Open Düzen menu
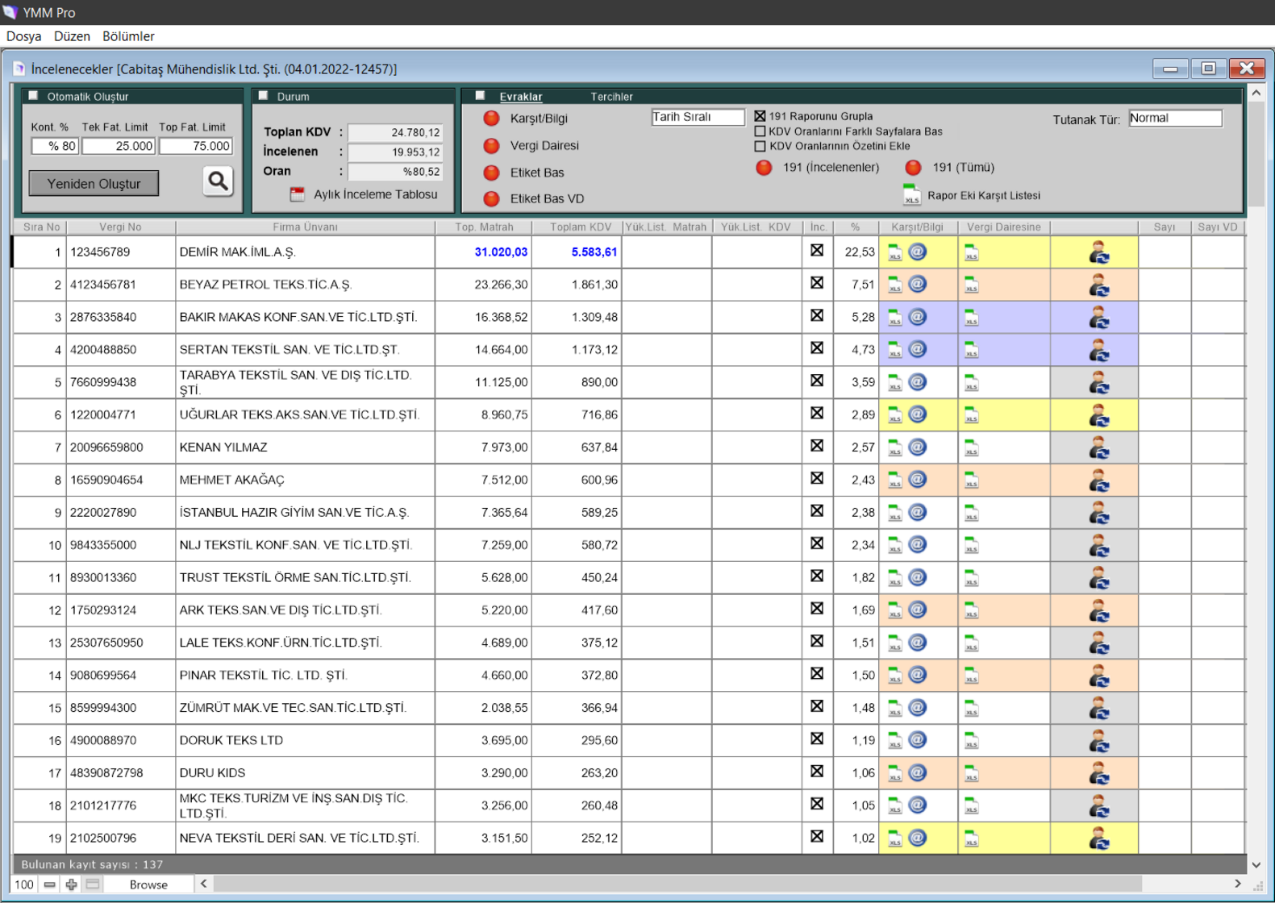This screenshot has height=903, width=1275. 72,36
